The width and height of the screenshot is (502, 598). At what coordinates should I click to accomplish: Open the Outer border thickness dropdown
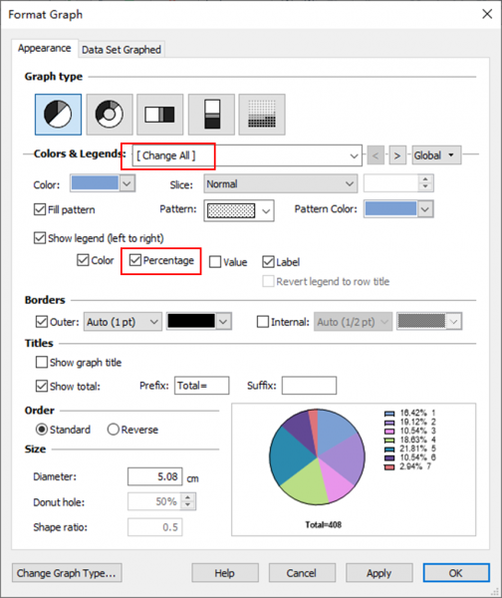coord(123,322)
